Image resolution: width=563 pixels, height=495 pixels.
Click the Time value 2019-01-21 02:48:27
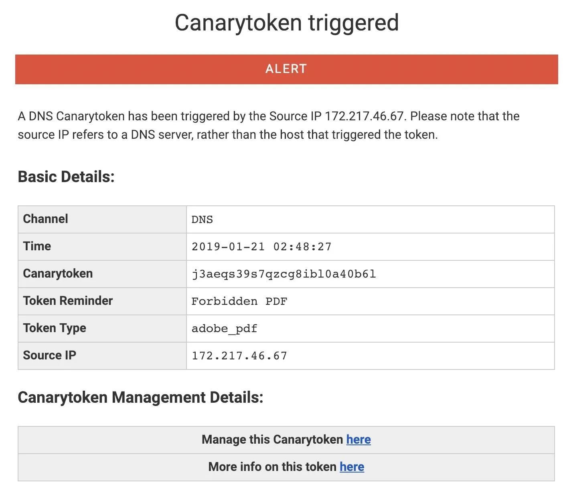point(261,247)
